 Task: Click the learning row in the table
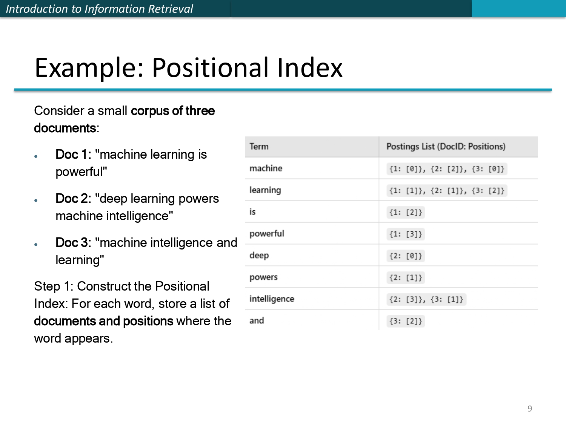click(265, 190)
